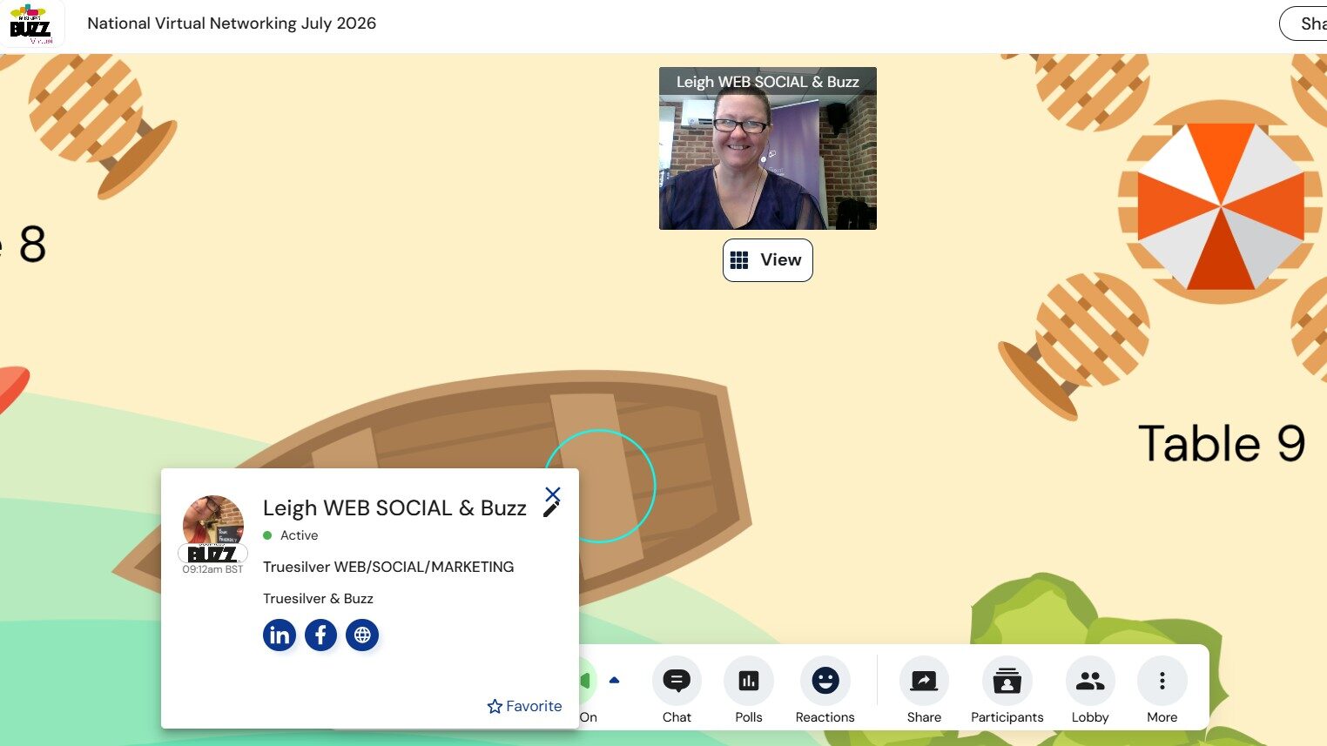Open Leigh's website globe icon

[x=362, y=635]
